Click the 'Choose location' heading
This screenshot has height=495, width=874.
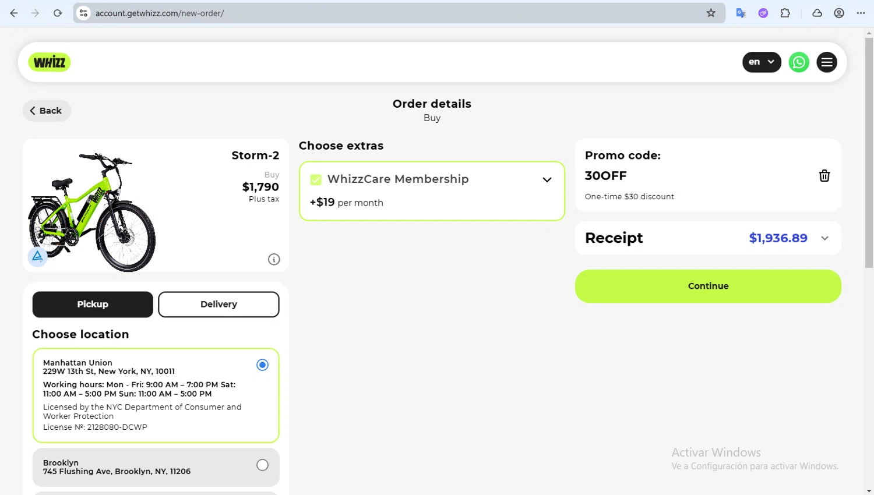80,335
